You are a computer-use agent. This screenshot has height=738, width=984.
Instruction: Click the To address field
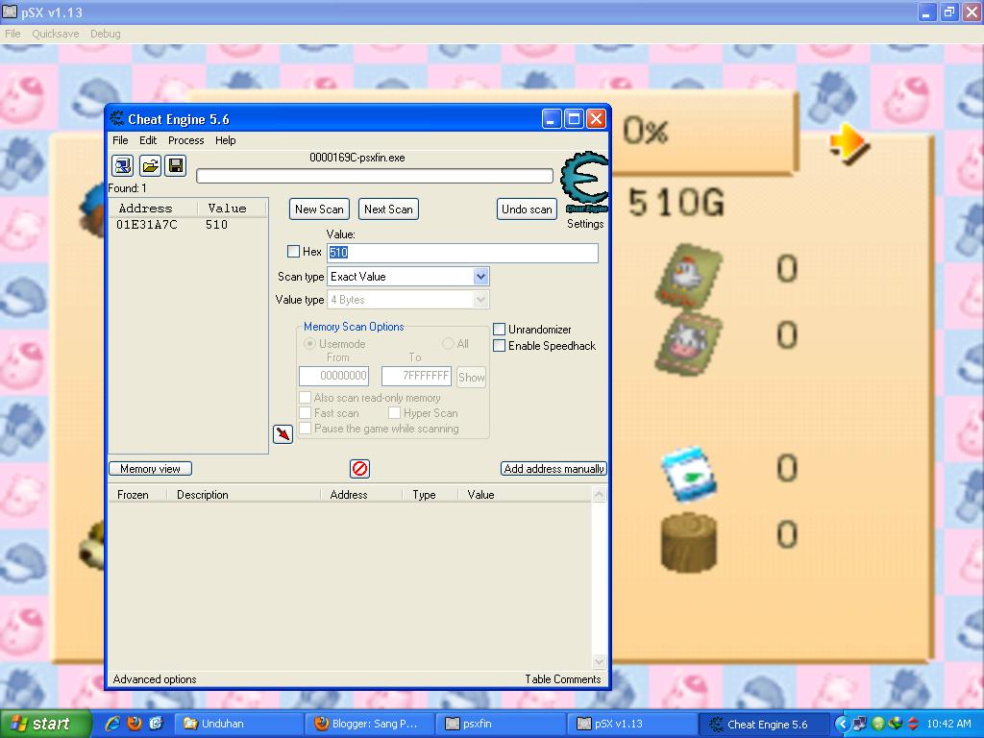tap(417, 376)
